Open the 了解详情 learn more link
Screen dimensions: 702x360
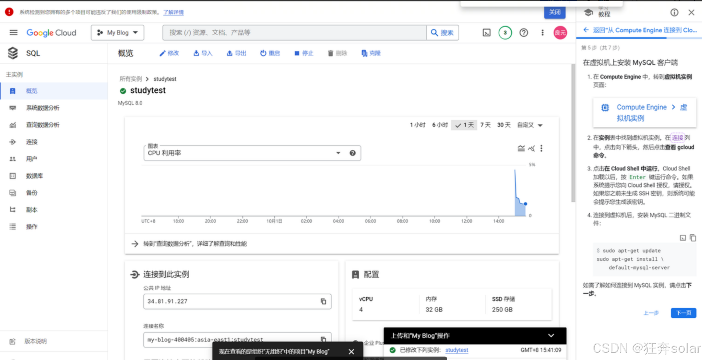[173, 12]
